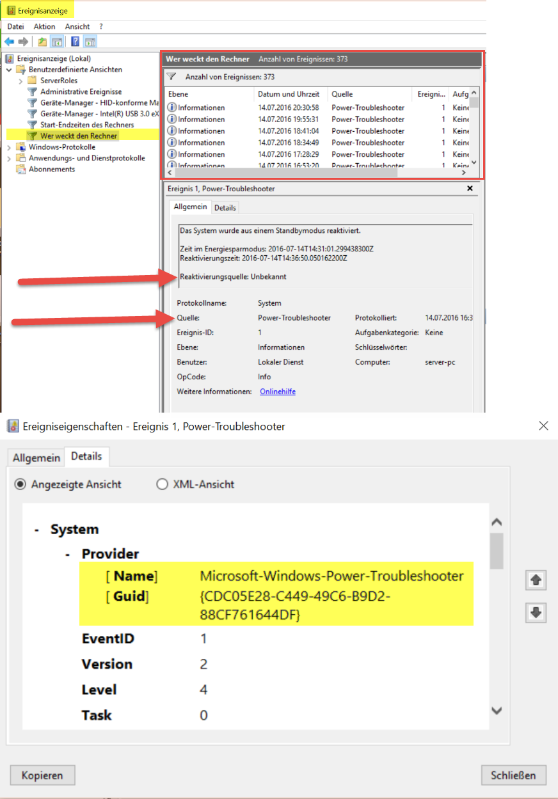Click the blue Back arrow toolbar icon

click(x=10, y=42)
